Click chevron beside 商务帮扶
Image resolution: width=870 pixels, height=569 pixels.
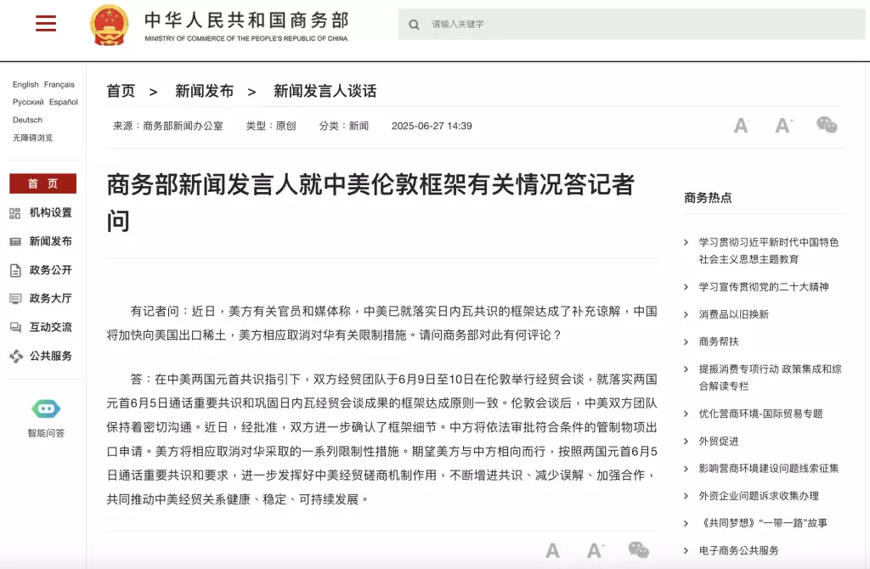(686, 341)
